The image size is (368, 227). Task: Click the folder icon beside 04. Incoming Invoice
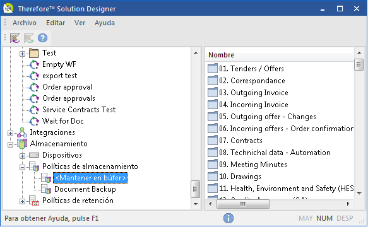[x=213, y=104]
